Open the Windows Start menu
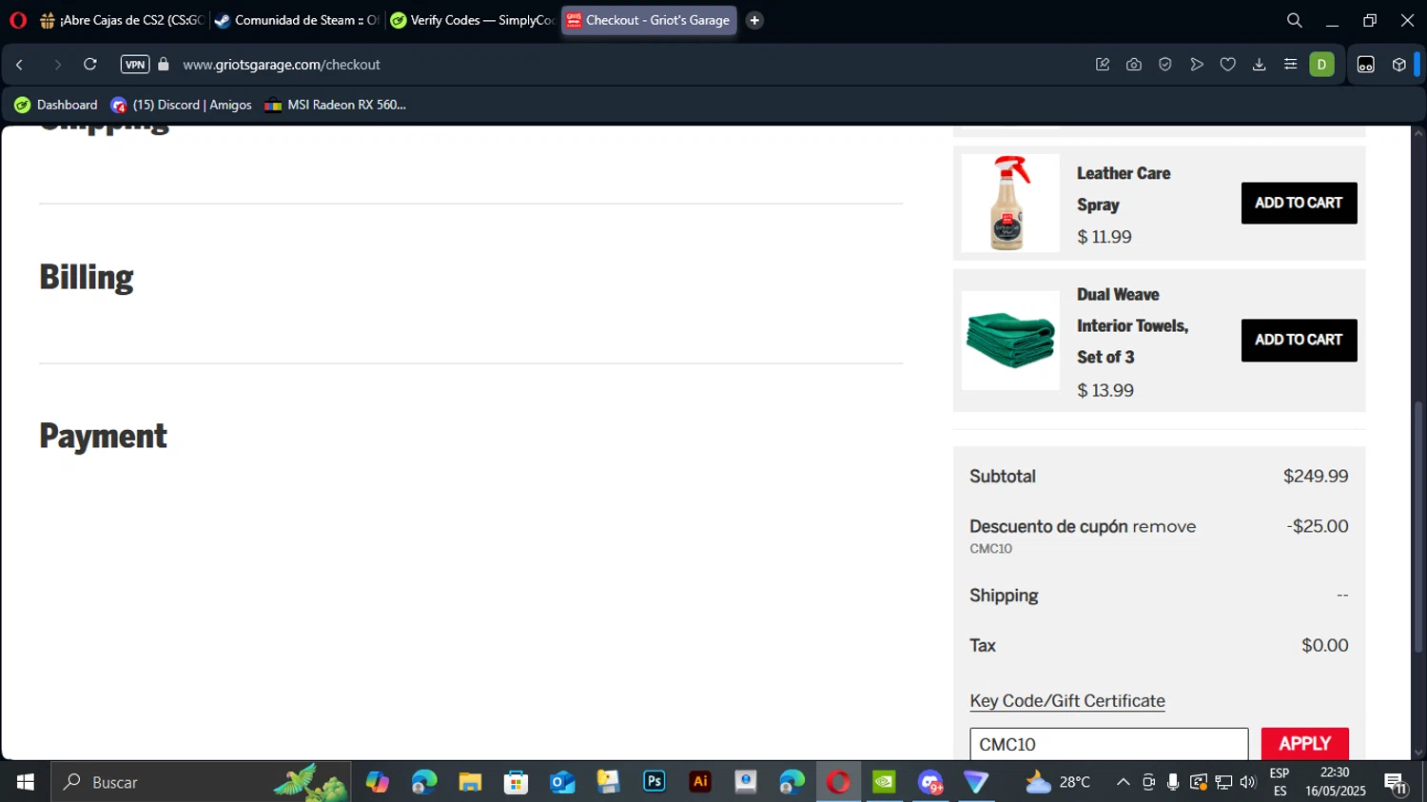 tap(26, 782)
